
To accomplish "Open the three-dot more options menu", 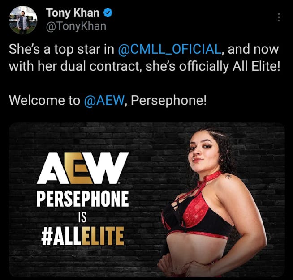I will (279, 17).
